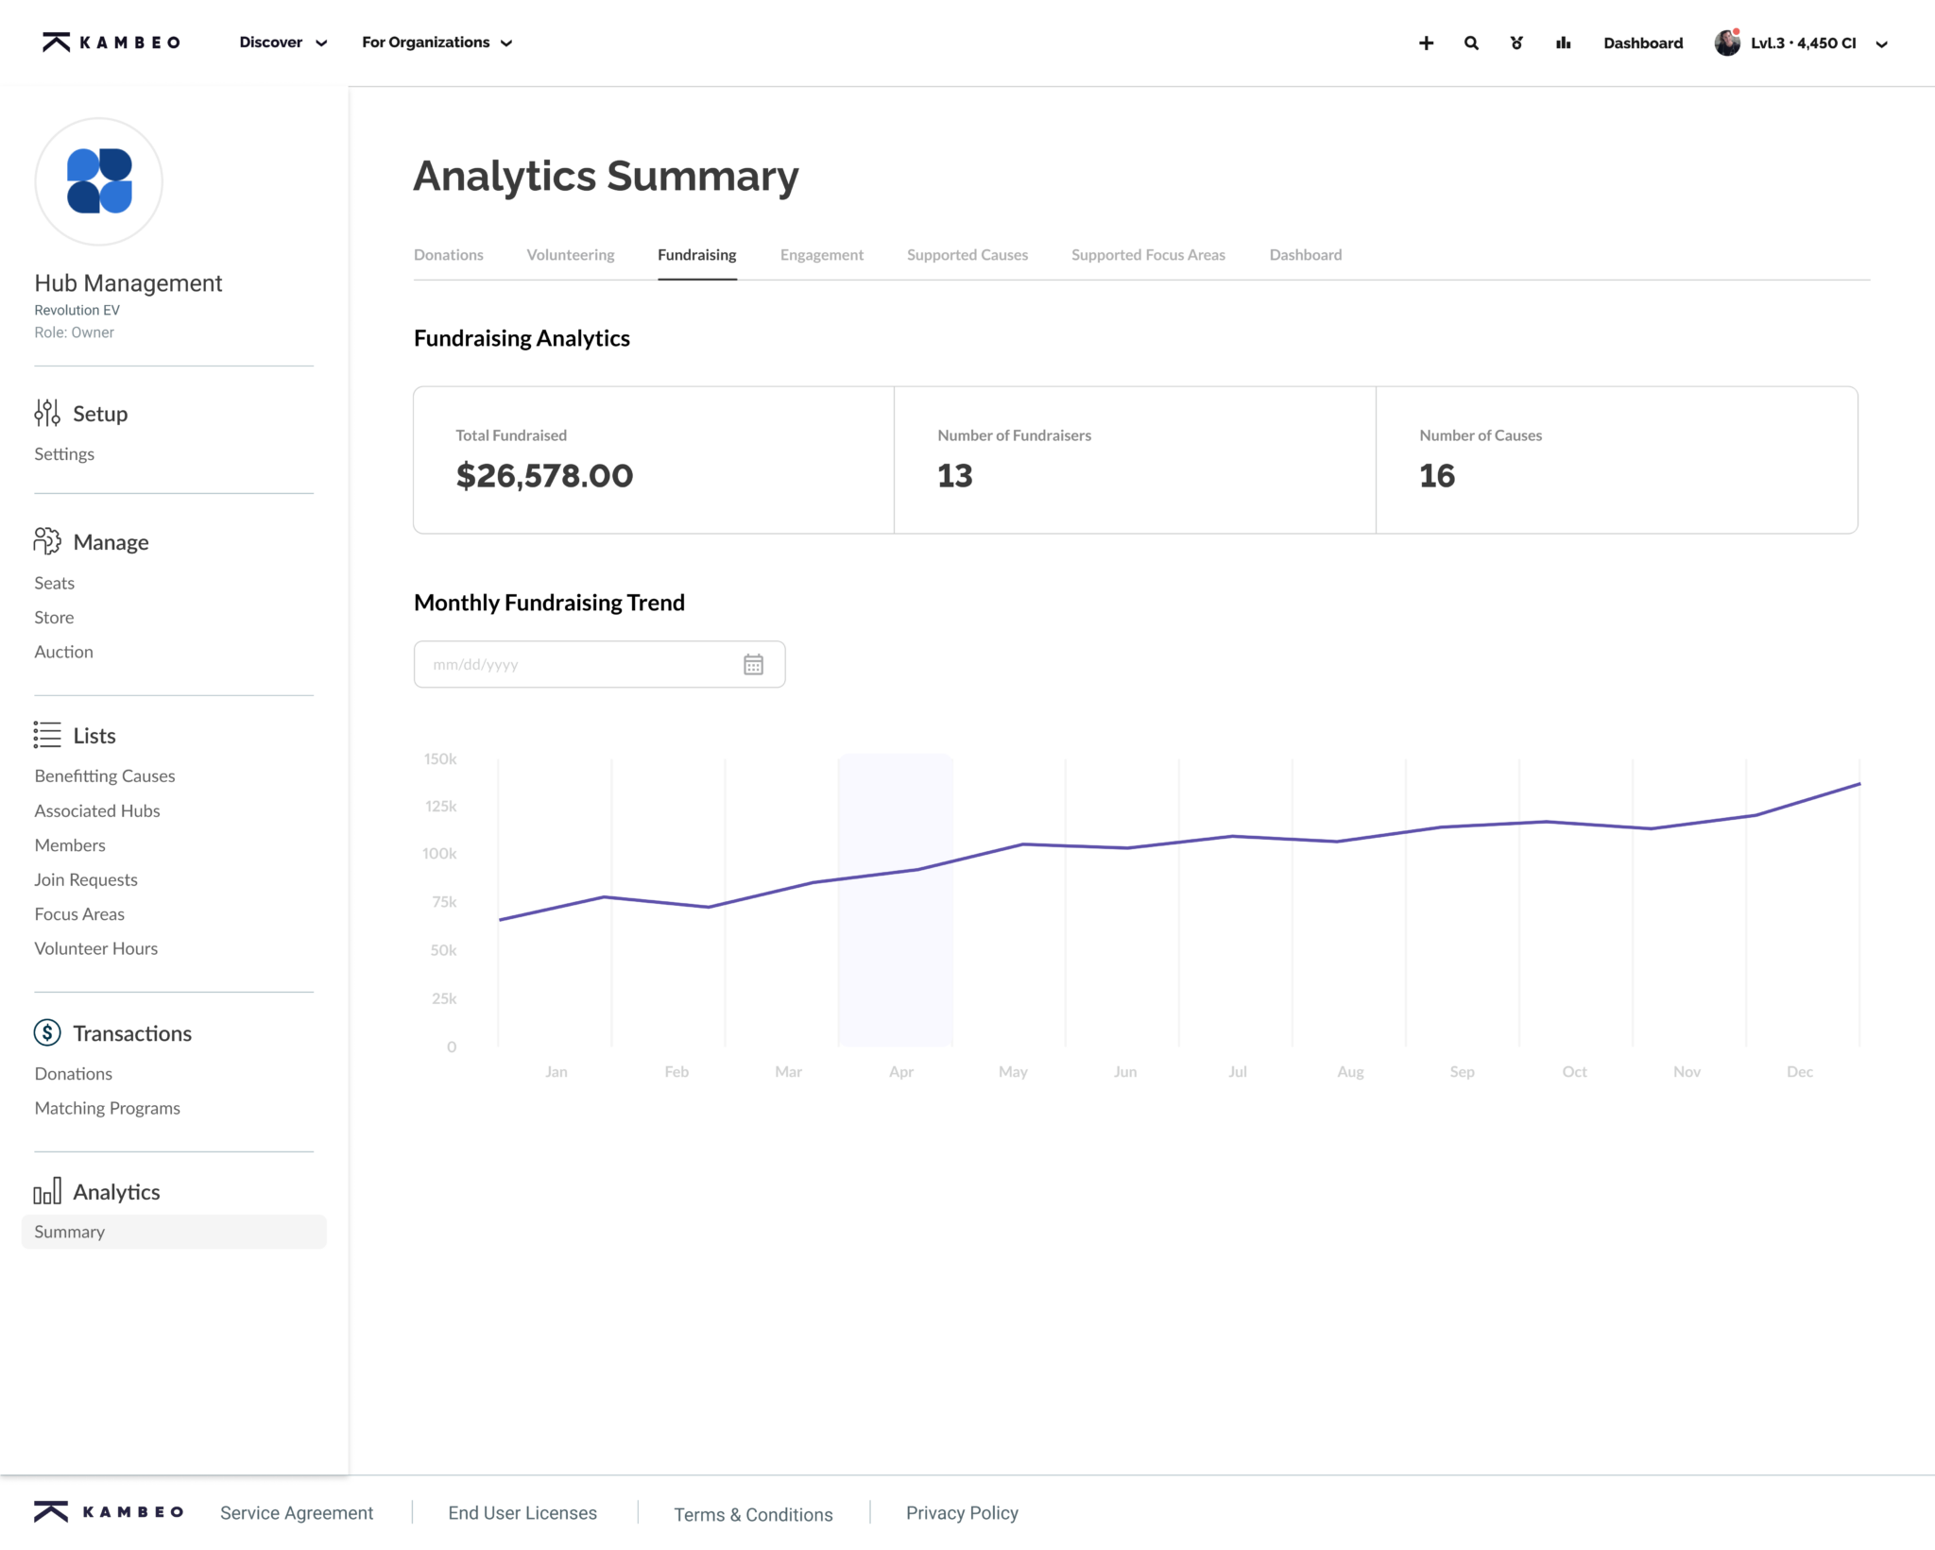Viewport: 1935px width, 1550px height.
Task: Click the search icon in the navbar
Action: [x=1471, y=43]
